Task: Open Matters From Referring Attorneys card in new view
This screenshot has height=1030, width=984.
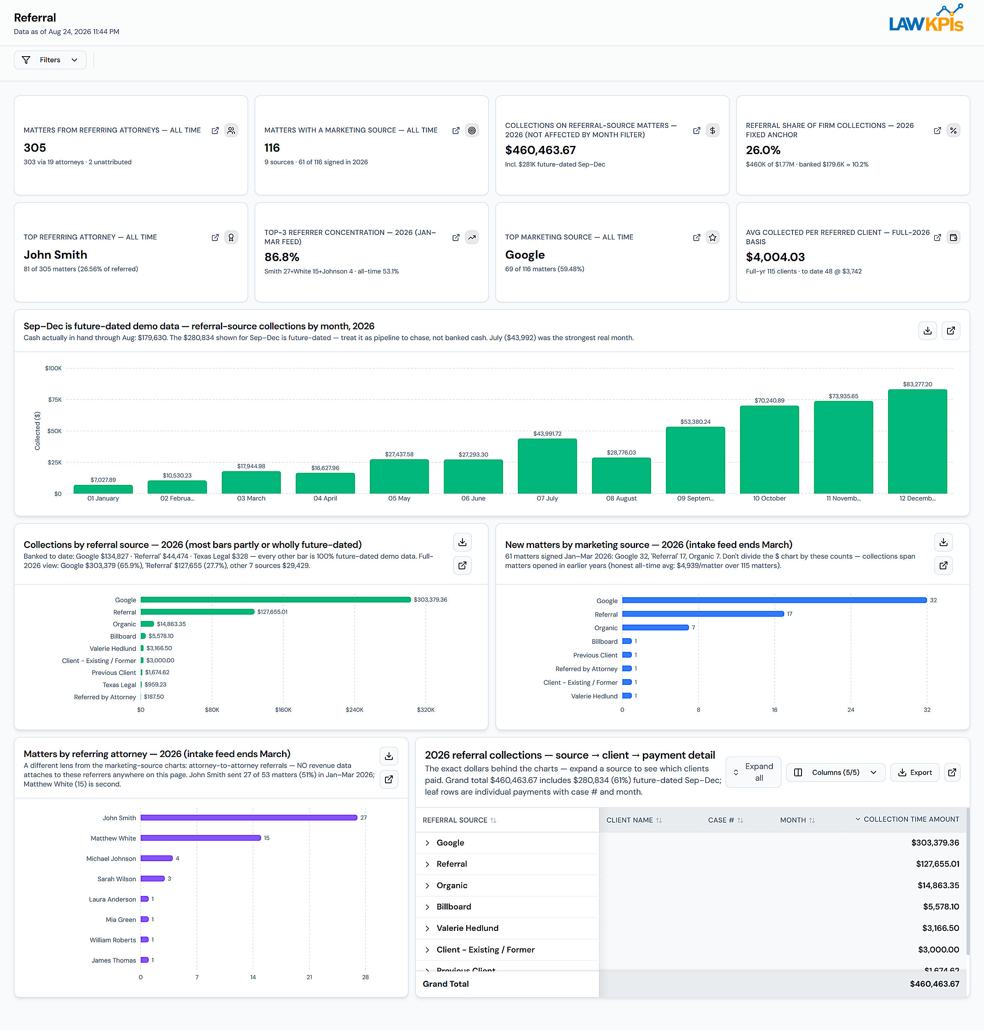Action: (215, 131)
